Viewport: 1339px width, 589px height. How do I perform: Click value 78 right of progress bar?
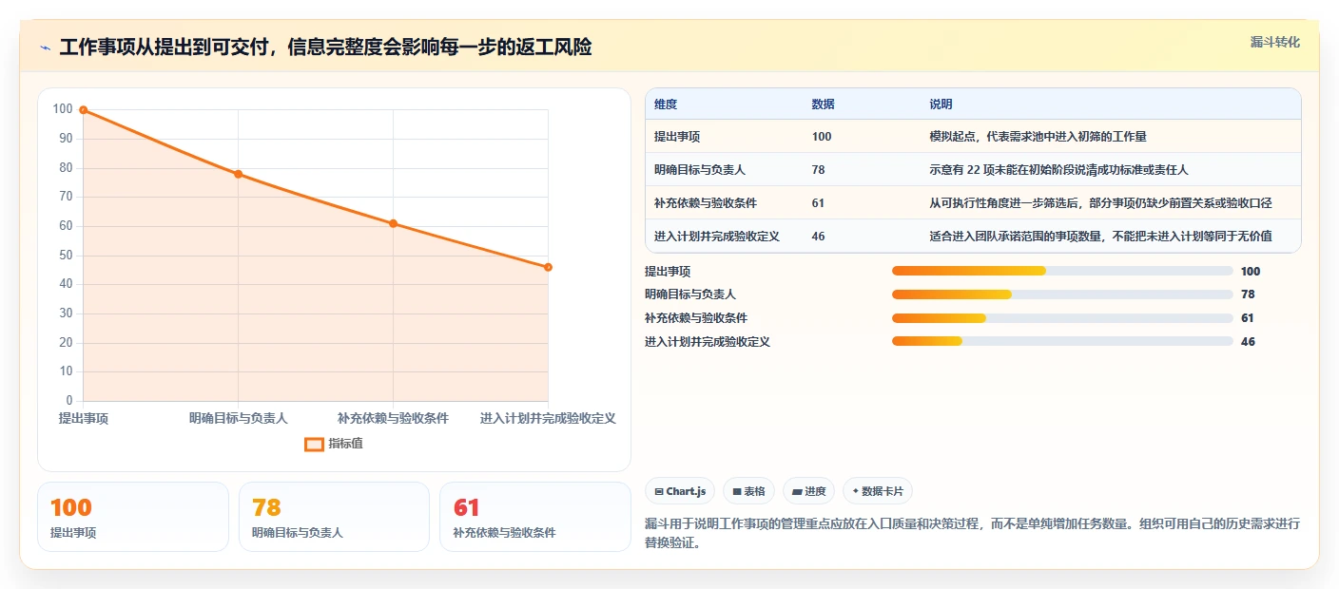tap(1248, 294)
